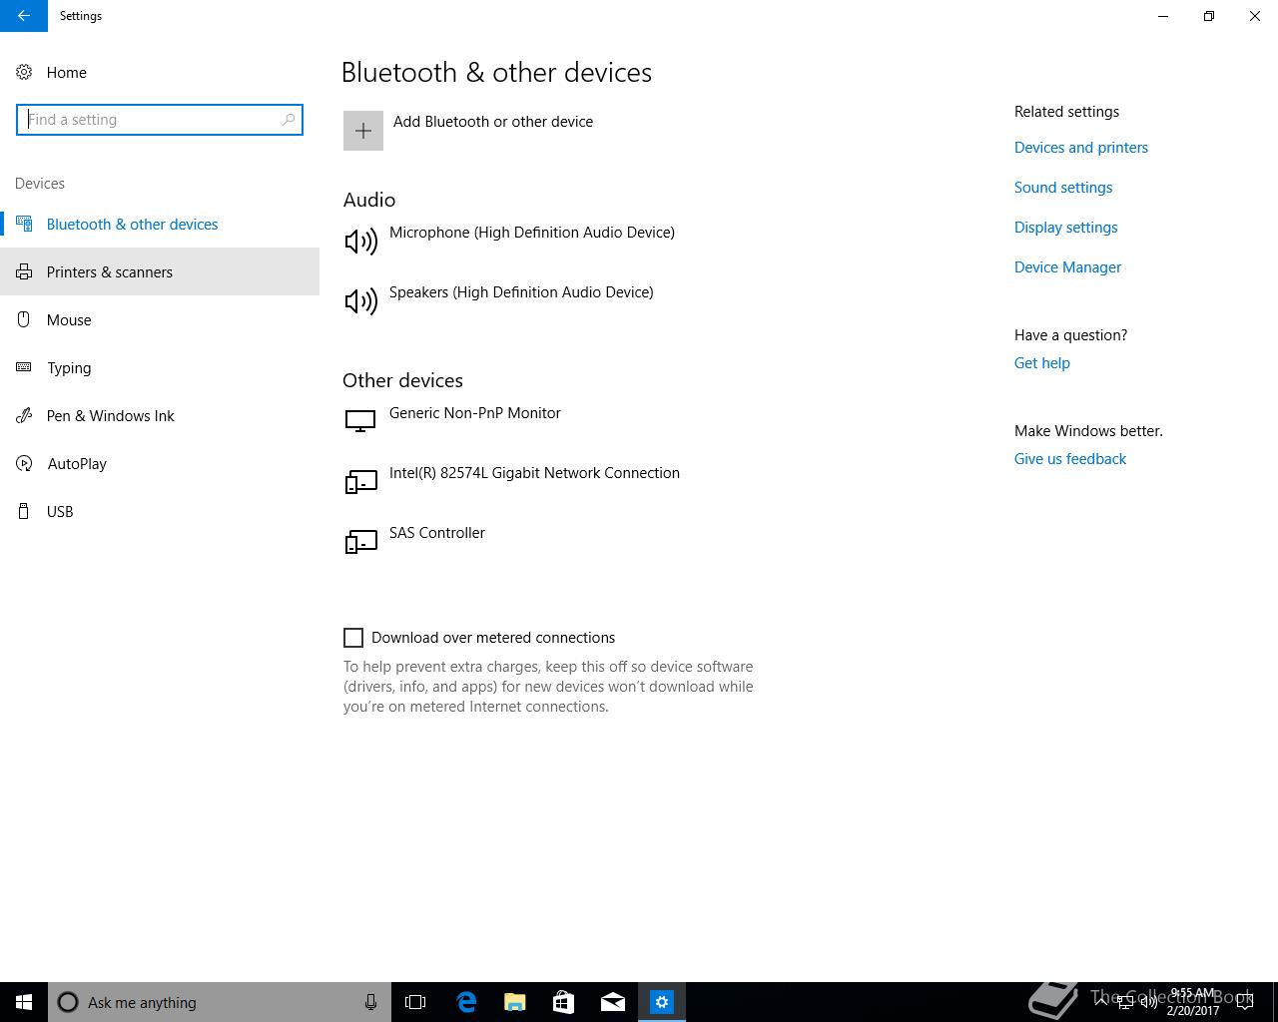This screenshot has height=1022, width=1278.
Task: Go to Settings Home
Action: click(160, 72)
